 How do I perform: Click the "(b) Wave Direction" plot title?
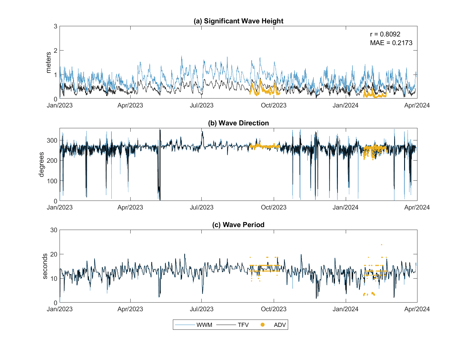pyautogui.click(x=239, y=123)
